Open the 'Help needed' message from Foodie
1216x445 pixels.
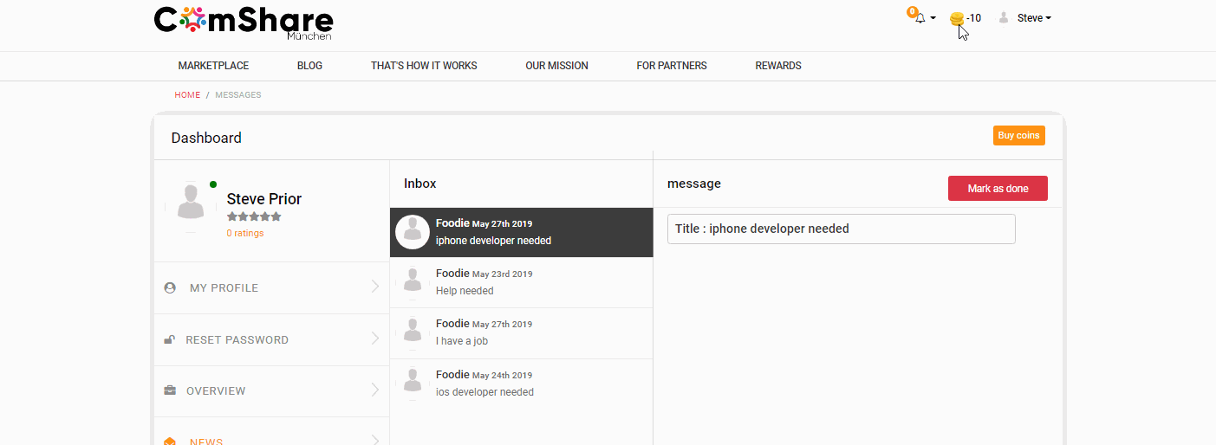coord(521,282)
